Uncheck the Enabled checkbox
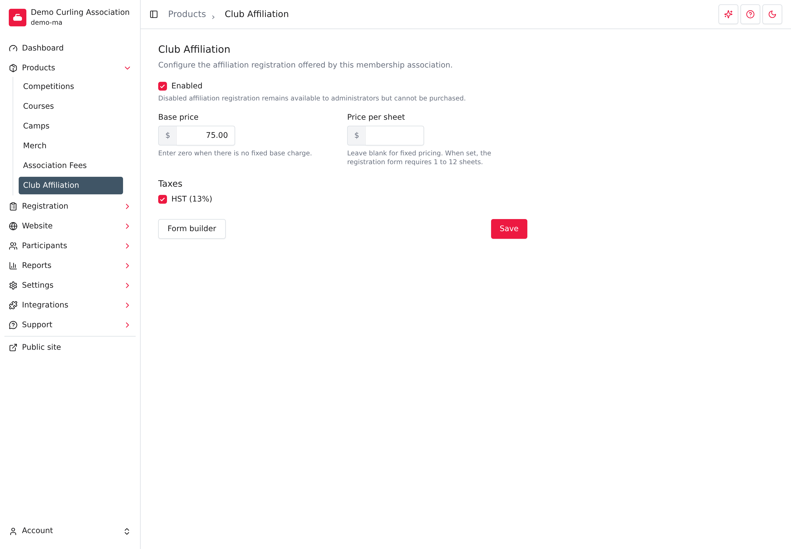This screenshot has width=791, height=549. (163, 86)
